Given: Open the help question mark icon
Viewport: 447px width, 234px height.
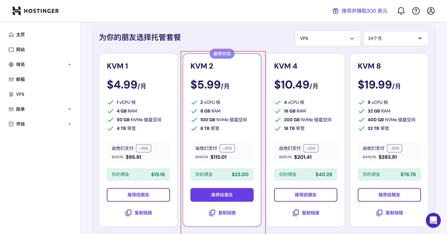Looking at the screenshot, I should pos(416,11).
